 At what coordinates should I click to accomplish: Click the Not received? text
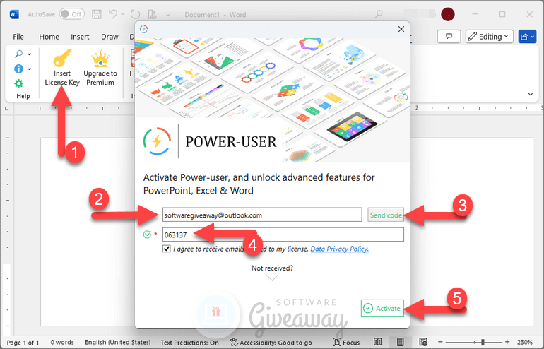272,268
